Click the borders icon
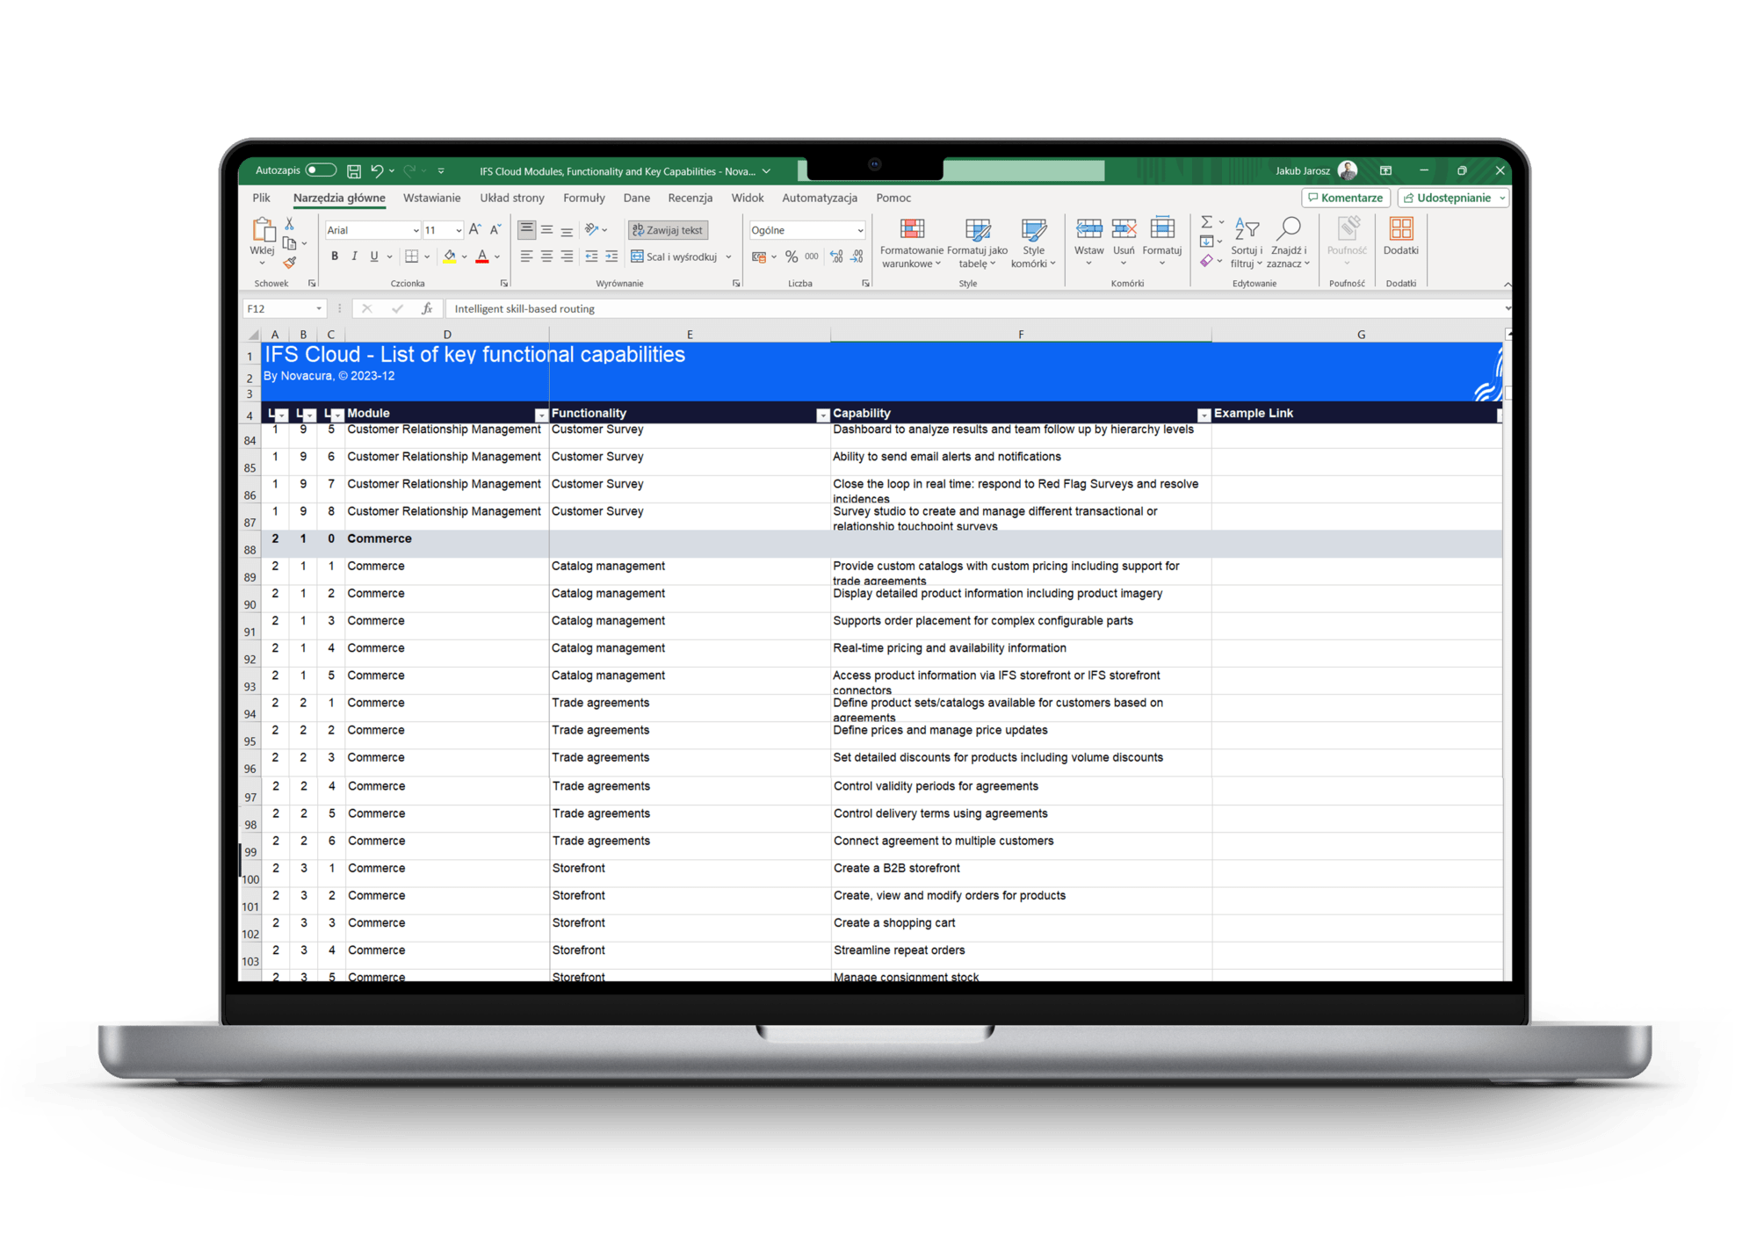 pos(411,256)
